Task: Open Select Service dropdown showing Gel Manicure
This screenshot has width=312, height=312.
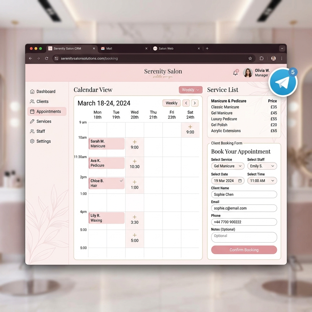Action: [228, 166]
